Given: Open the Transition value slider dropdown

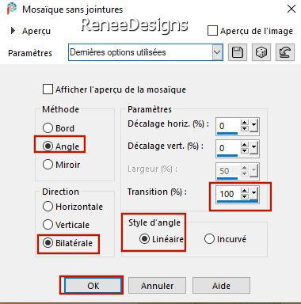Looking at the screenshot, I should point(253,193).
